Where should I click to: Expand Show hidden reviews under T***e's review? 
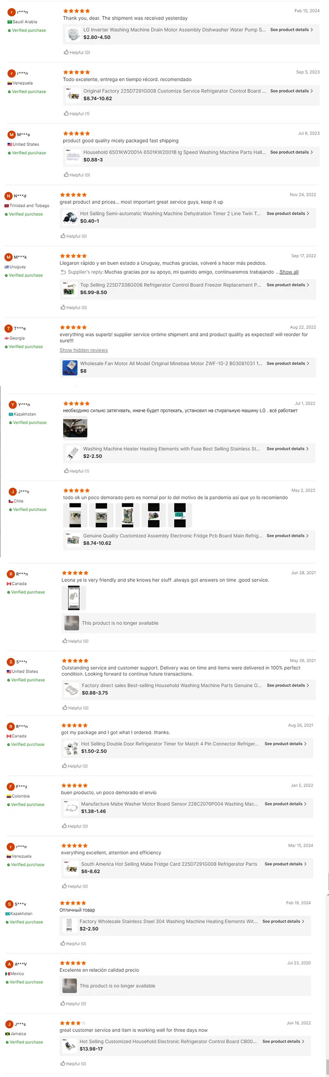(x=84, y=350)
